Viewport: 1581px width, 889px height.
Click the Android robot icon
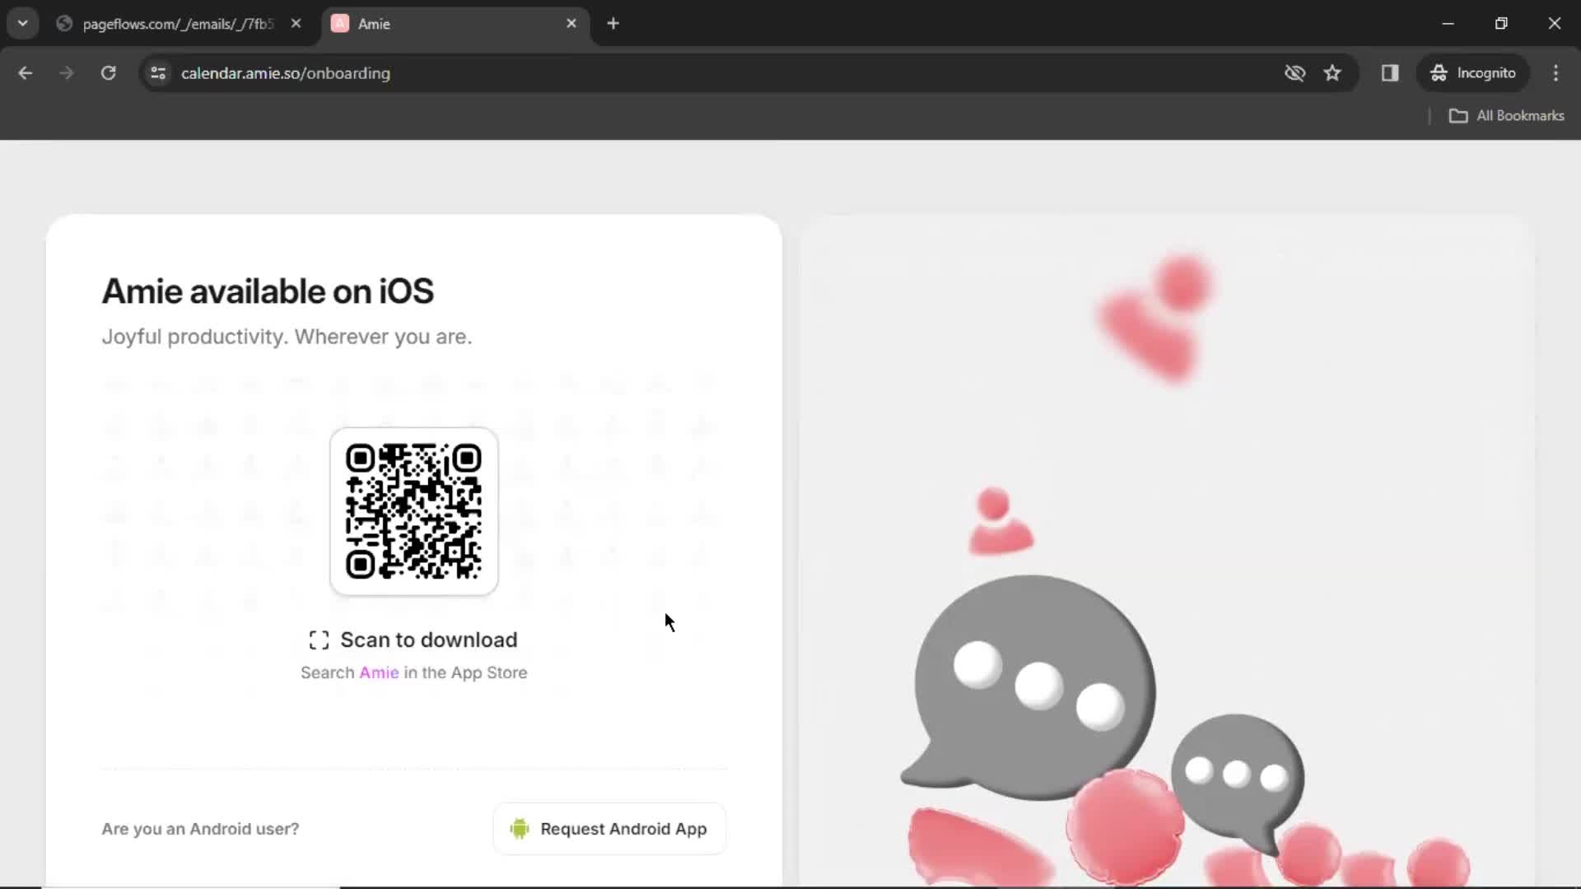(x=520, y=829)
